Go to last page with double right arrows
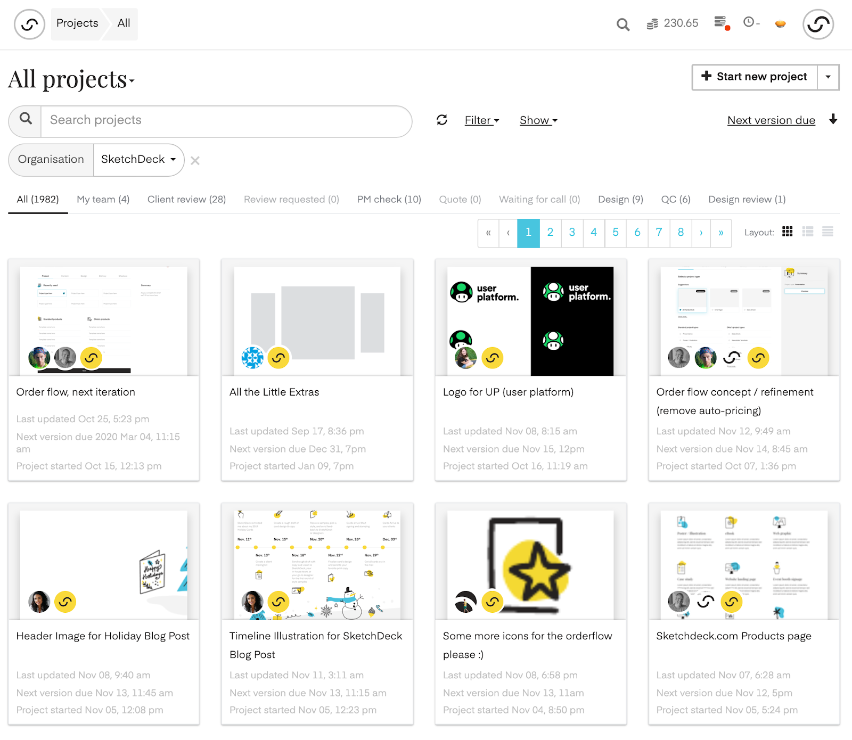 click(721, 233)
